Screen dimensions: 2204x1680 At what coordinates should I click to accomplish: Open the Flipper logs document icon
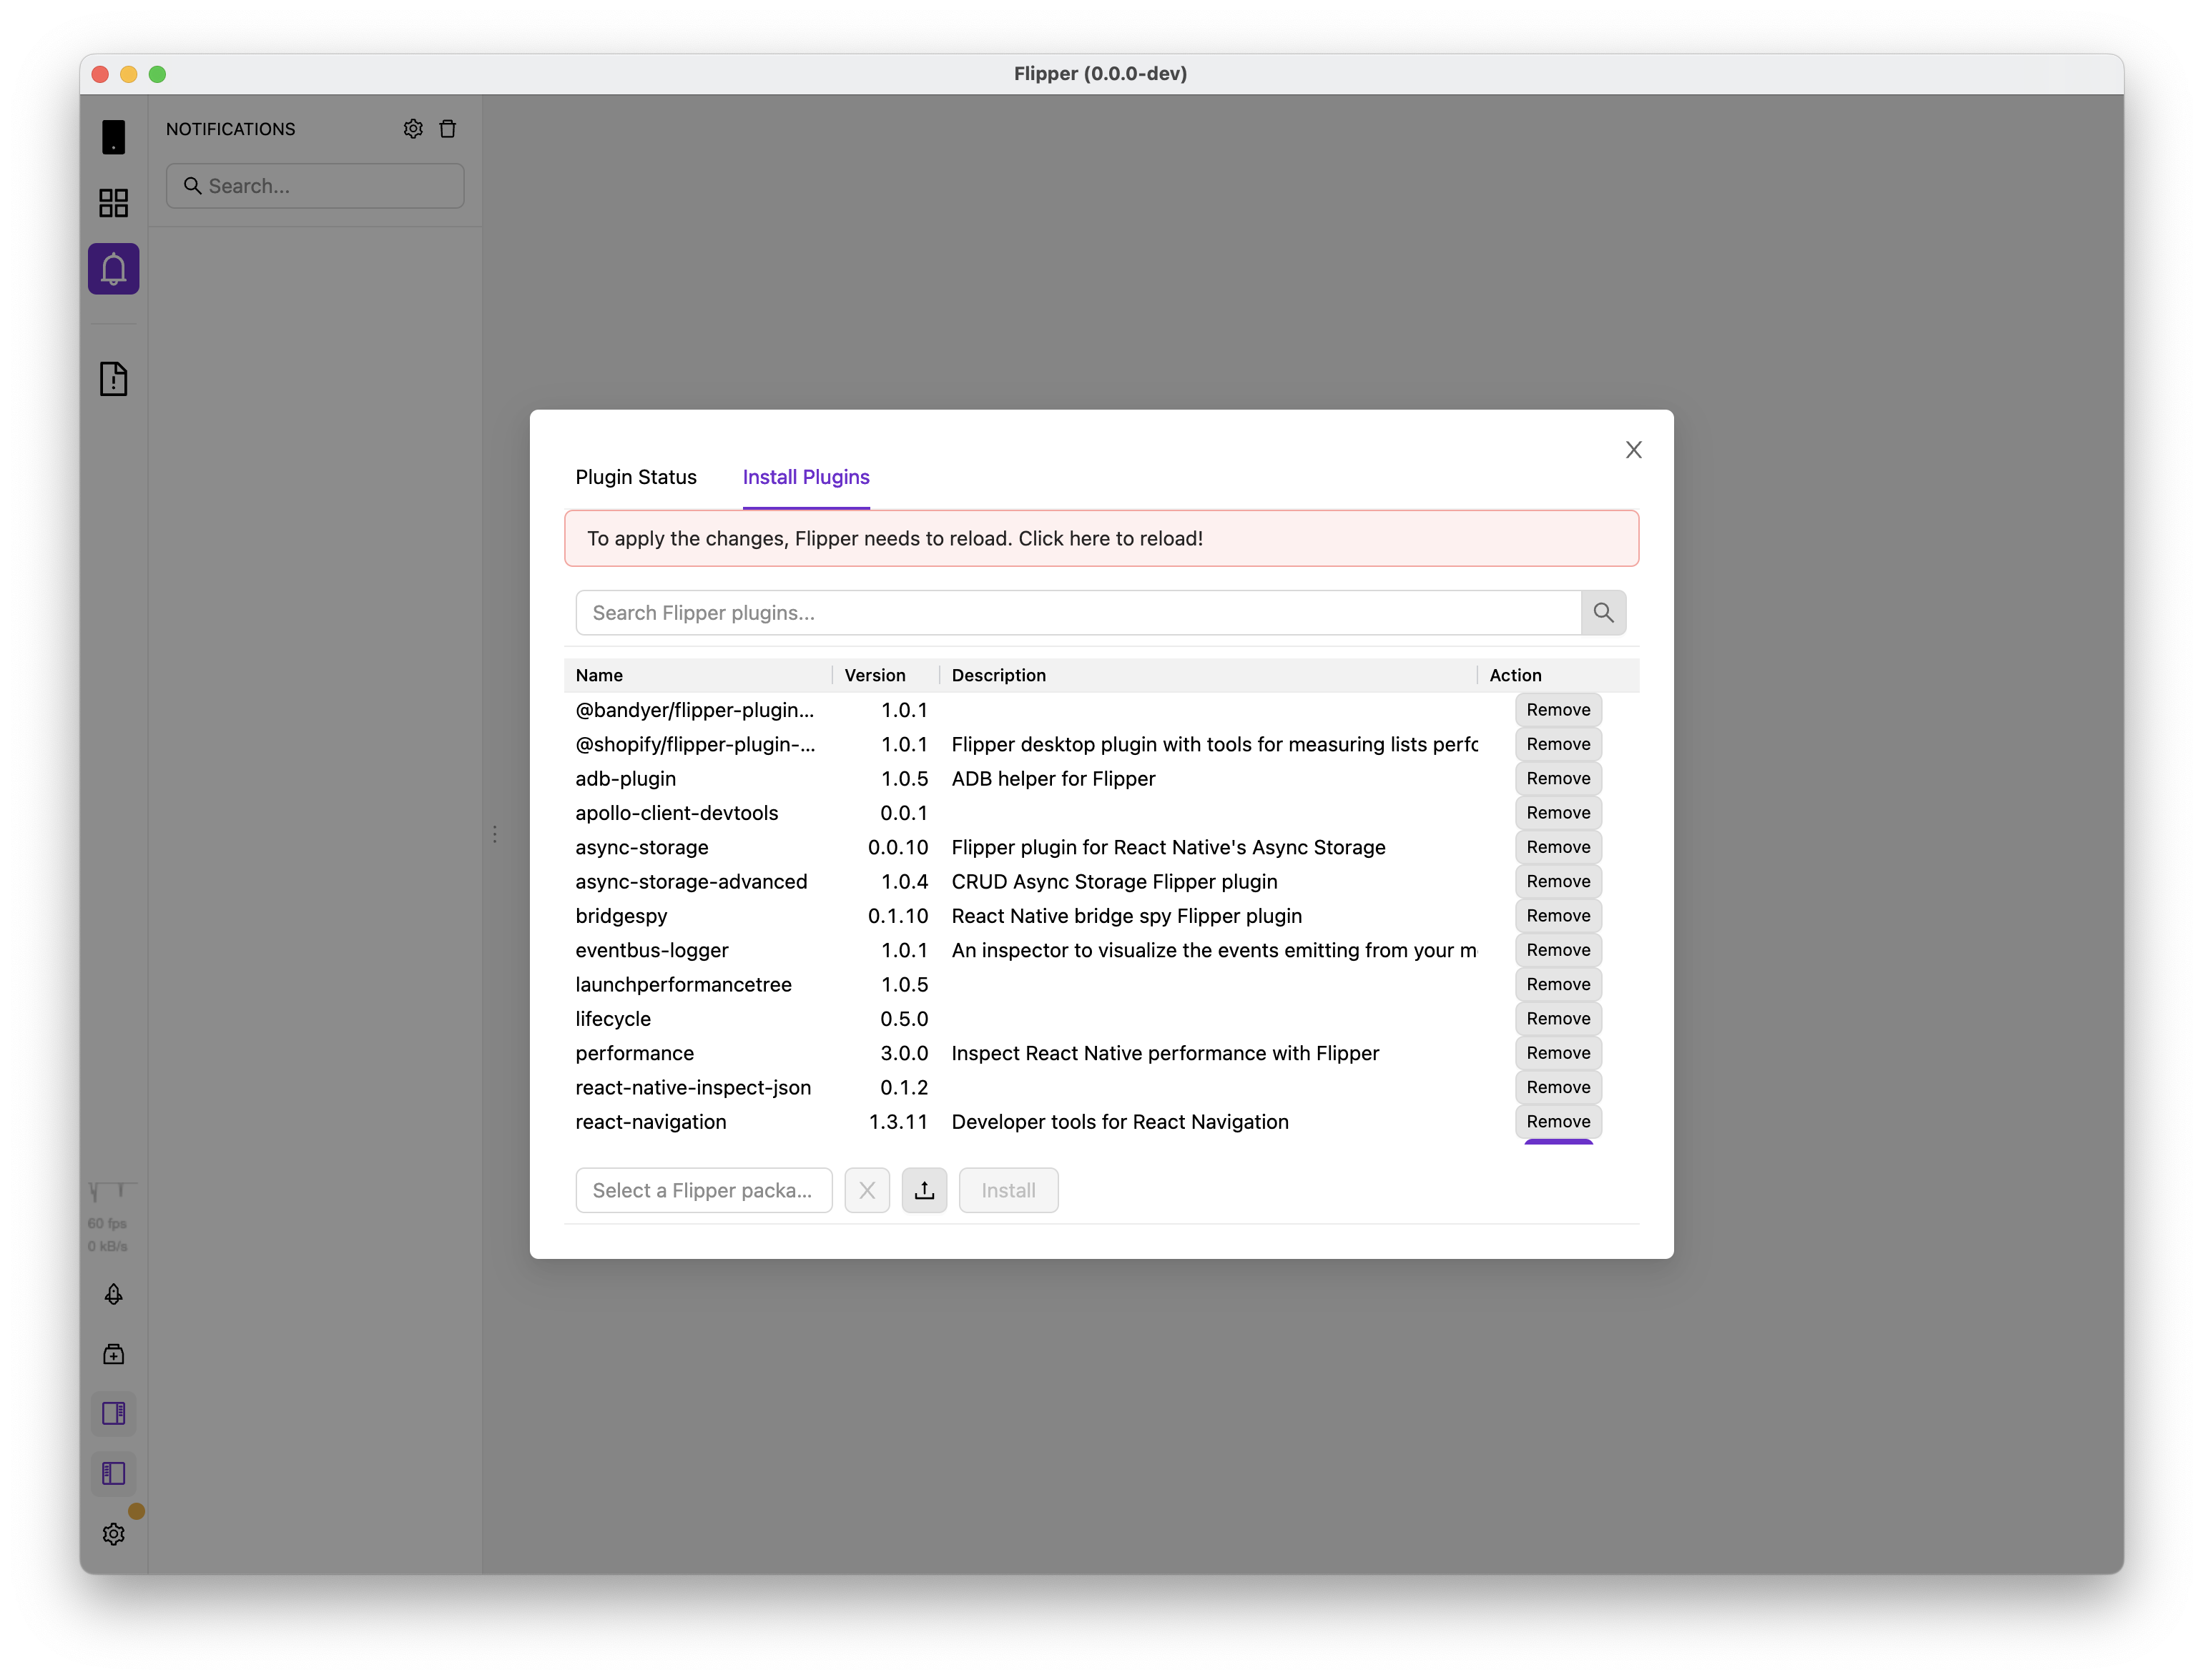pyautogui.click(x=113, y=379)
